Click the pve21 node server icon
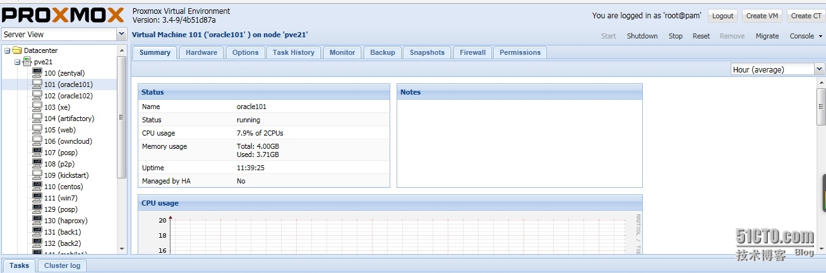The width and height of the screenshot is (826, 273). 27,62
